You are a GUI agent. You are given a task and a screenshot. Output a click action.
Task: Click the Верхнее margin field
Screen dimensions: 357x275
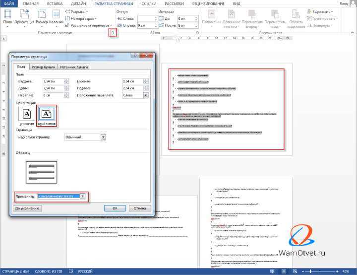click(54, 81)
